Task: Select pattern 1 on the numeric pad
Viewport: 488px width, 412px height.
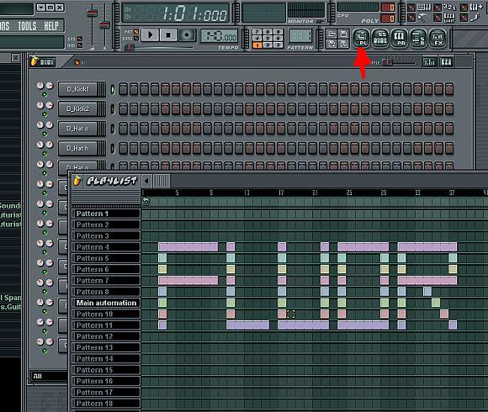Action: pyautogui.click(x=257, y=45)
